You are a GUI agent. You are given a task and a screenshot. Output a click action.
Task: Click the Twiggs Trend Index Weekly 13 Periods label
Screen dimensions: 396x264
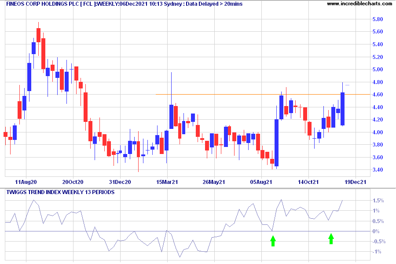pos(60,192)
